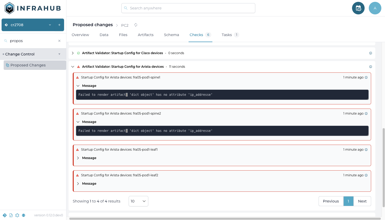Click the 'Search anywhere' input field

(x=188, y=8)
